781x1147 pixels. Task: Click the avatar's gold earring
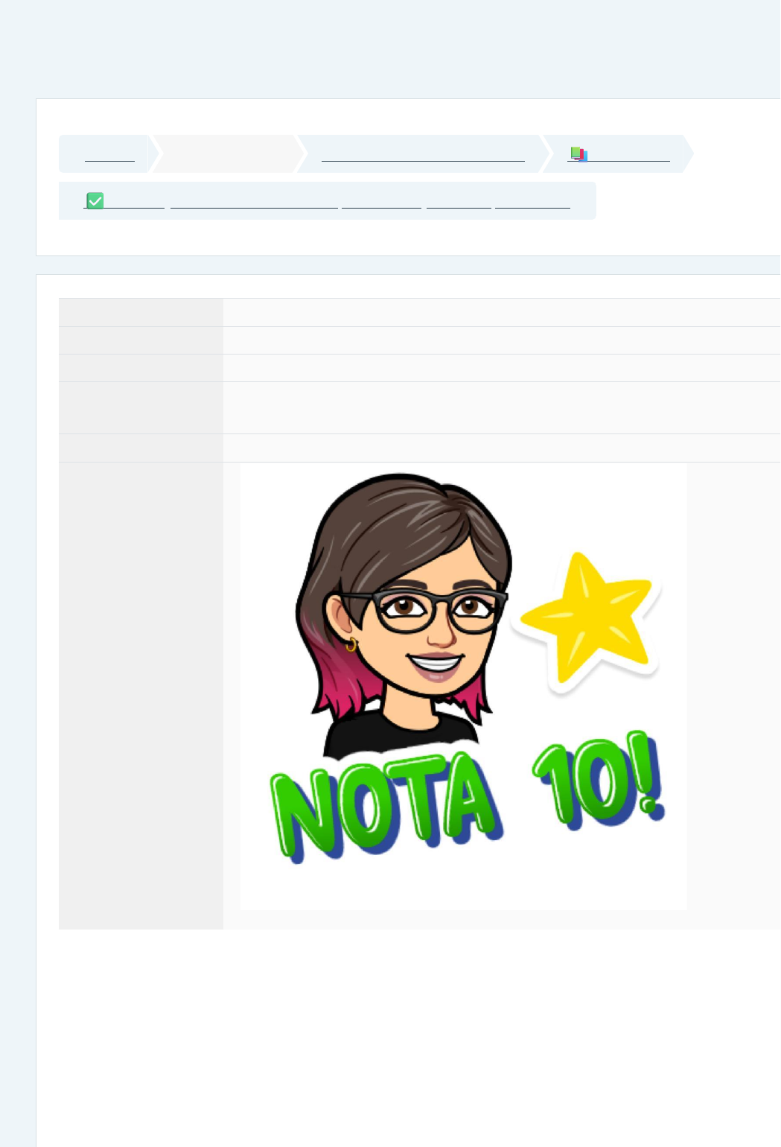(351, 644)
